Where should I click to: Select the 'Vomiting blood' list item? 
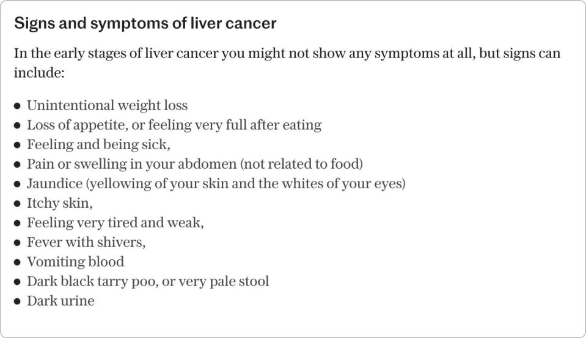(x=75, y=262)
